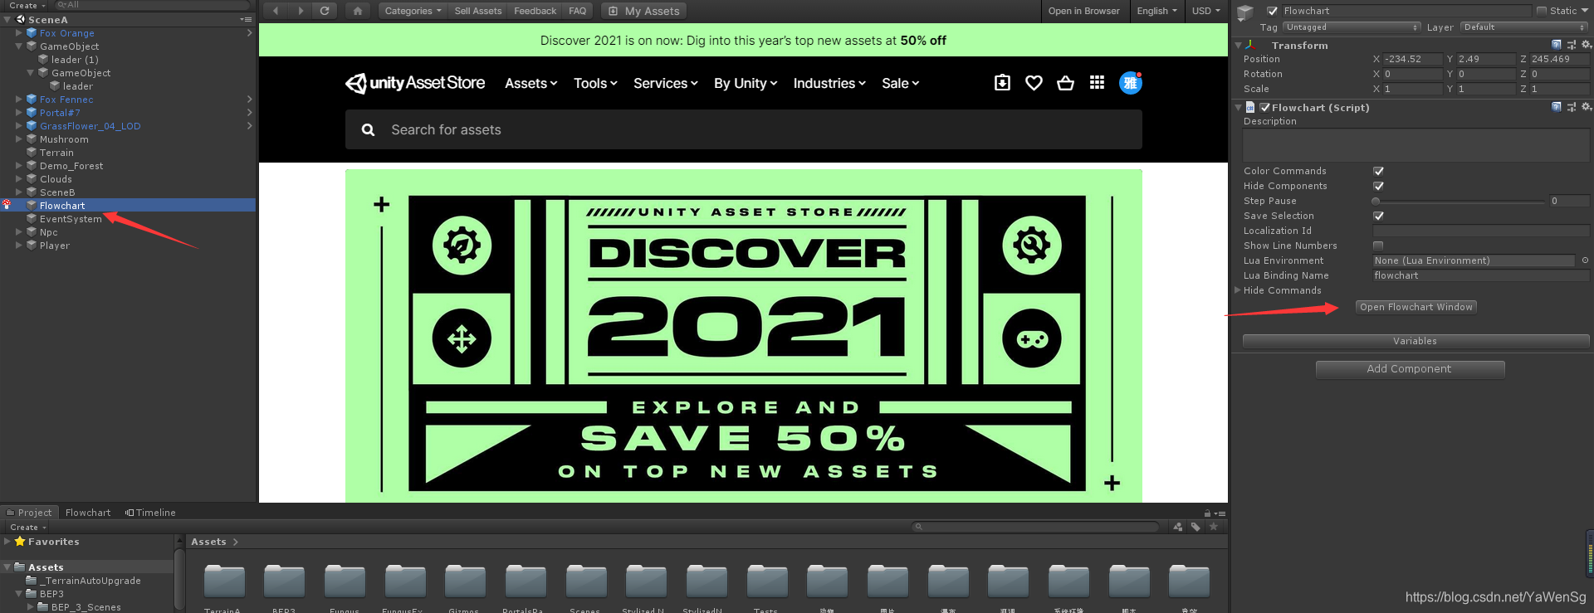The image size is (1594, 613).
Task: Toggle the Flowchart (Script) enabled checkbox
Action: click(x=1264, y=107)
